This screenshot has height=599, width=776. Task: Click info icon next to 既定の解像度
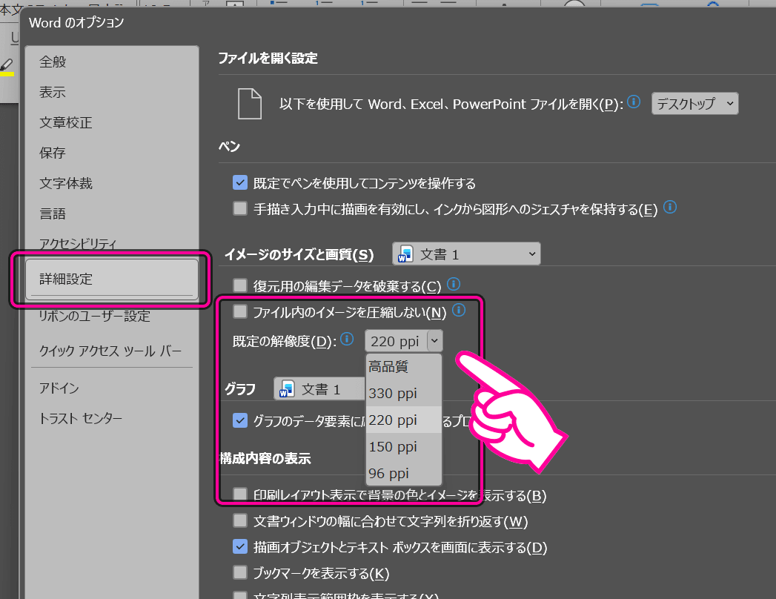click(348, 339)
